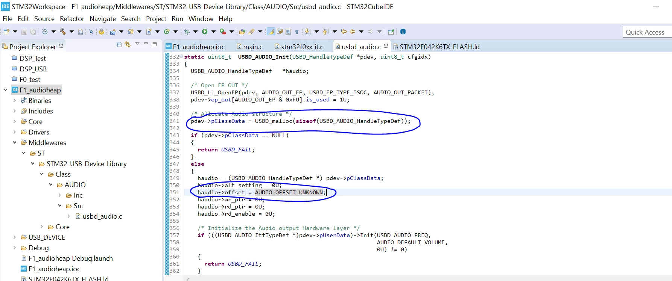Minimize the Project Explorer panel
Screen dimensions: 672x281
pos(146,44)
